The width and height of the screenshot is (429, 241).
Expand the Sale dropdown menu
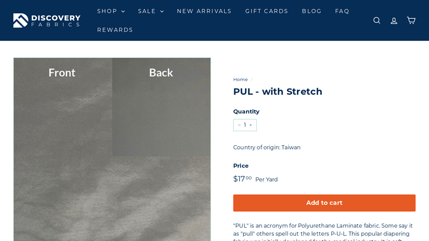(x=151, y=11)
